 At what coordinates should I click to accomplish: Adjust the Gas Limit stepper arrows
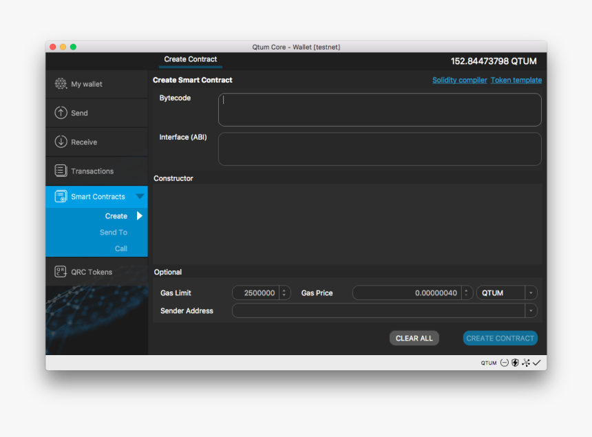[x=284, y=293]
